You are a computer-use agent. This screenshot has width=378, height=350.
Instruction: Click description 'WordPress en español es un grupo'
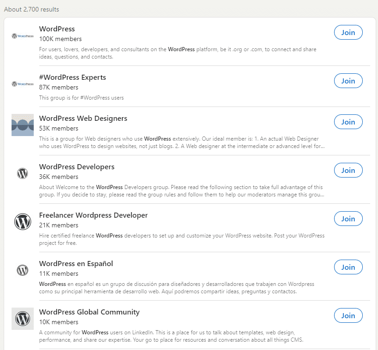(x=177, y=288)
